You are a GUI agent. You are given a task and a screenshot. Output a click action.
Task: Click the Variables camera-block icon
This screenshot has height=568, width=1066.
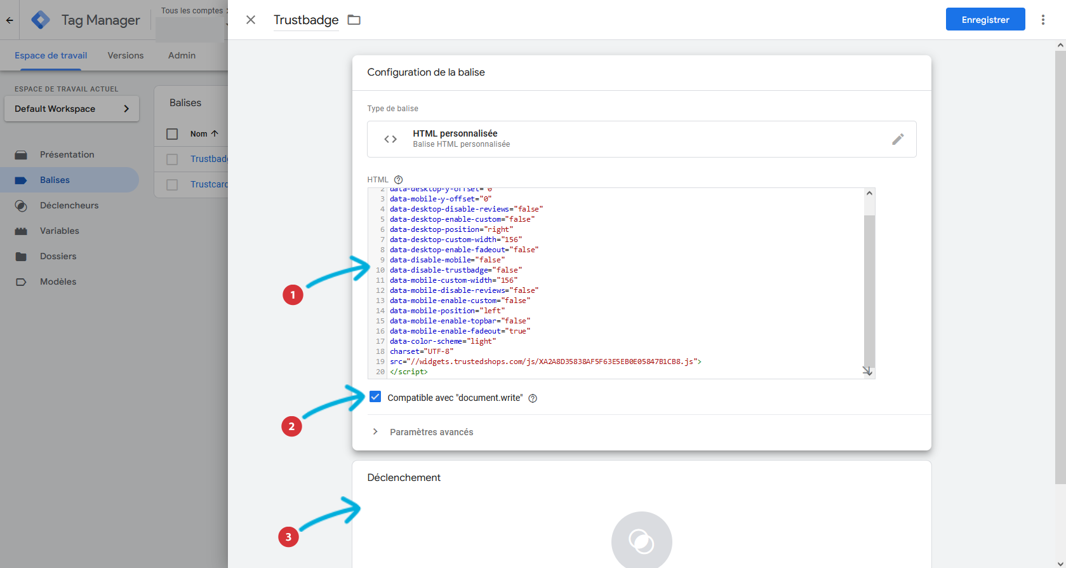(21, 231)
